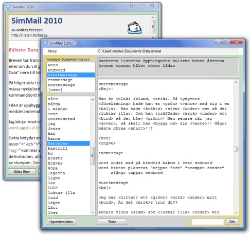Click the Sök button

pos(232,222)
